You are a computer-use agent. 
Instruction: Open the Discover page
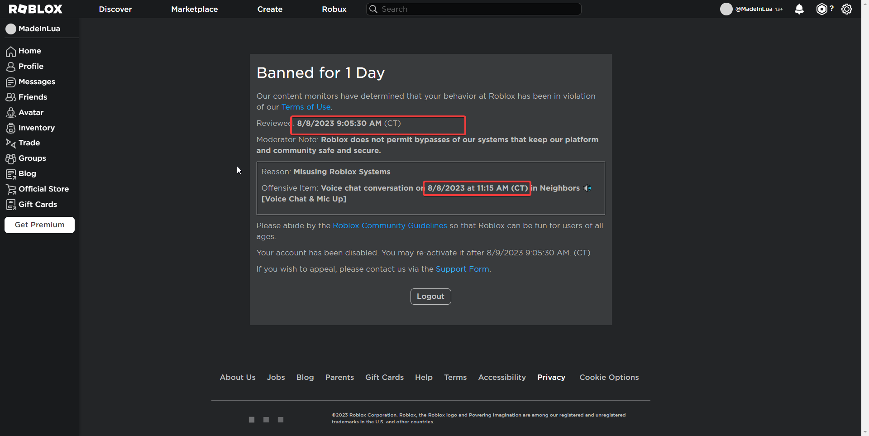115,9
